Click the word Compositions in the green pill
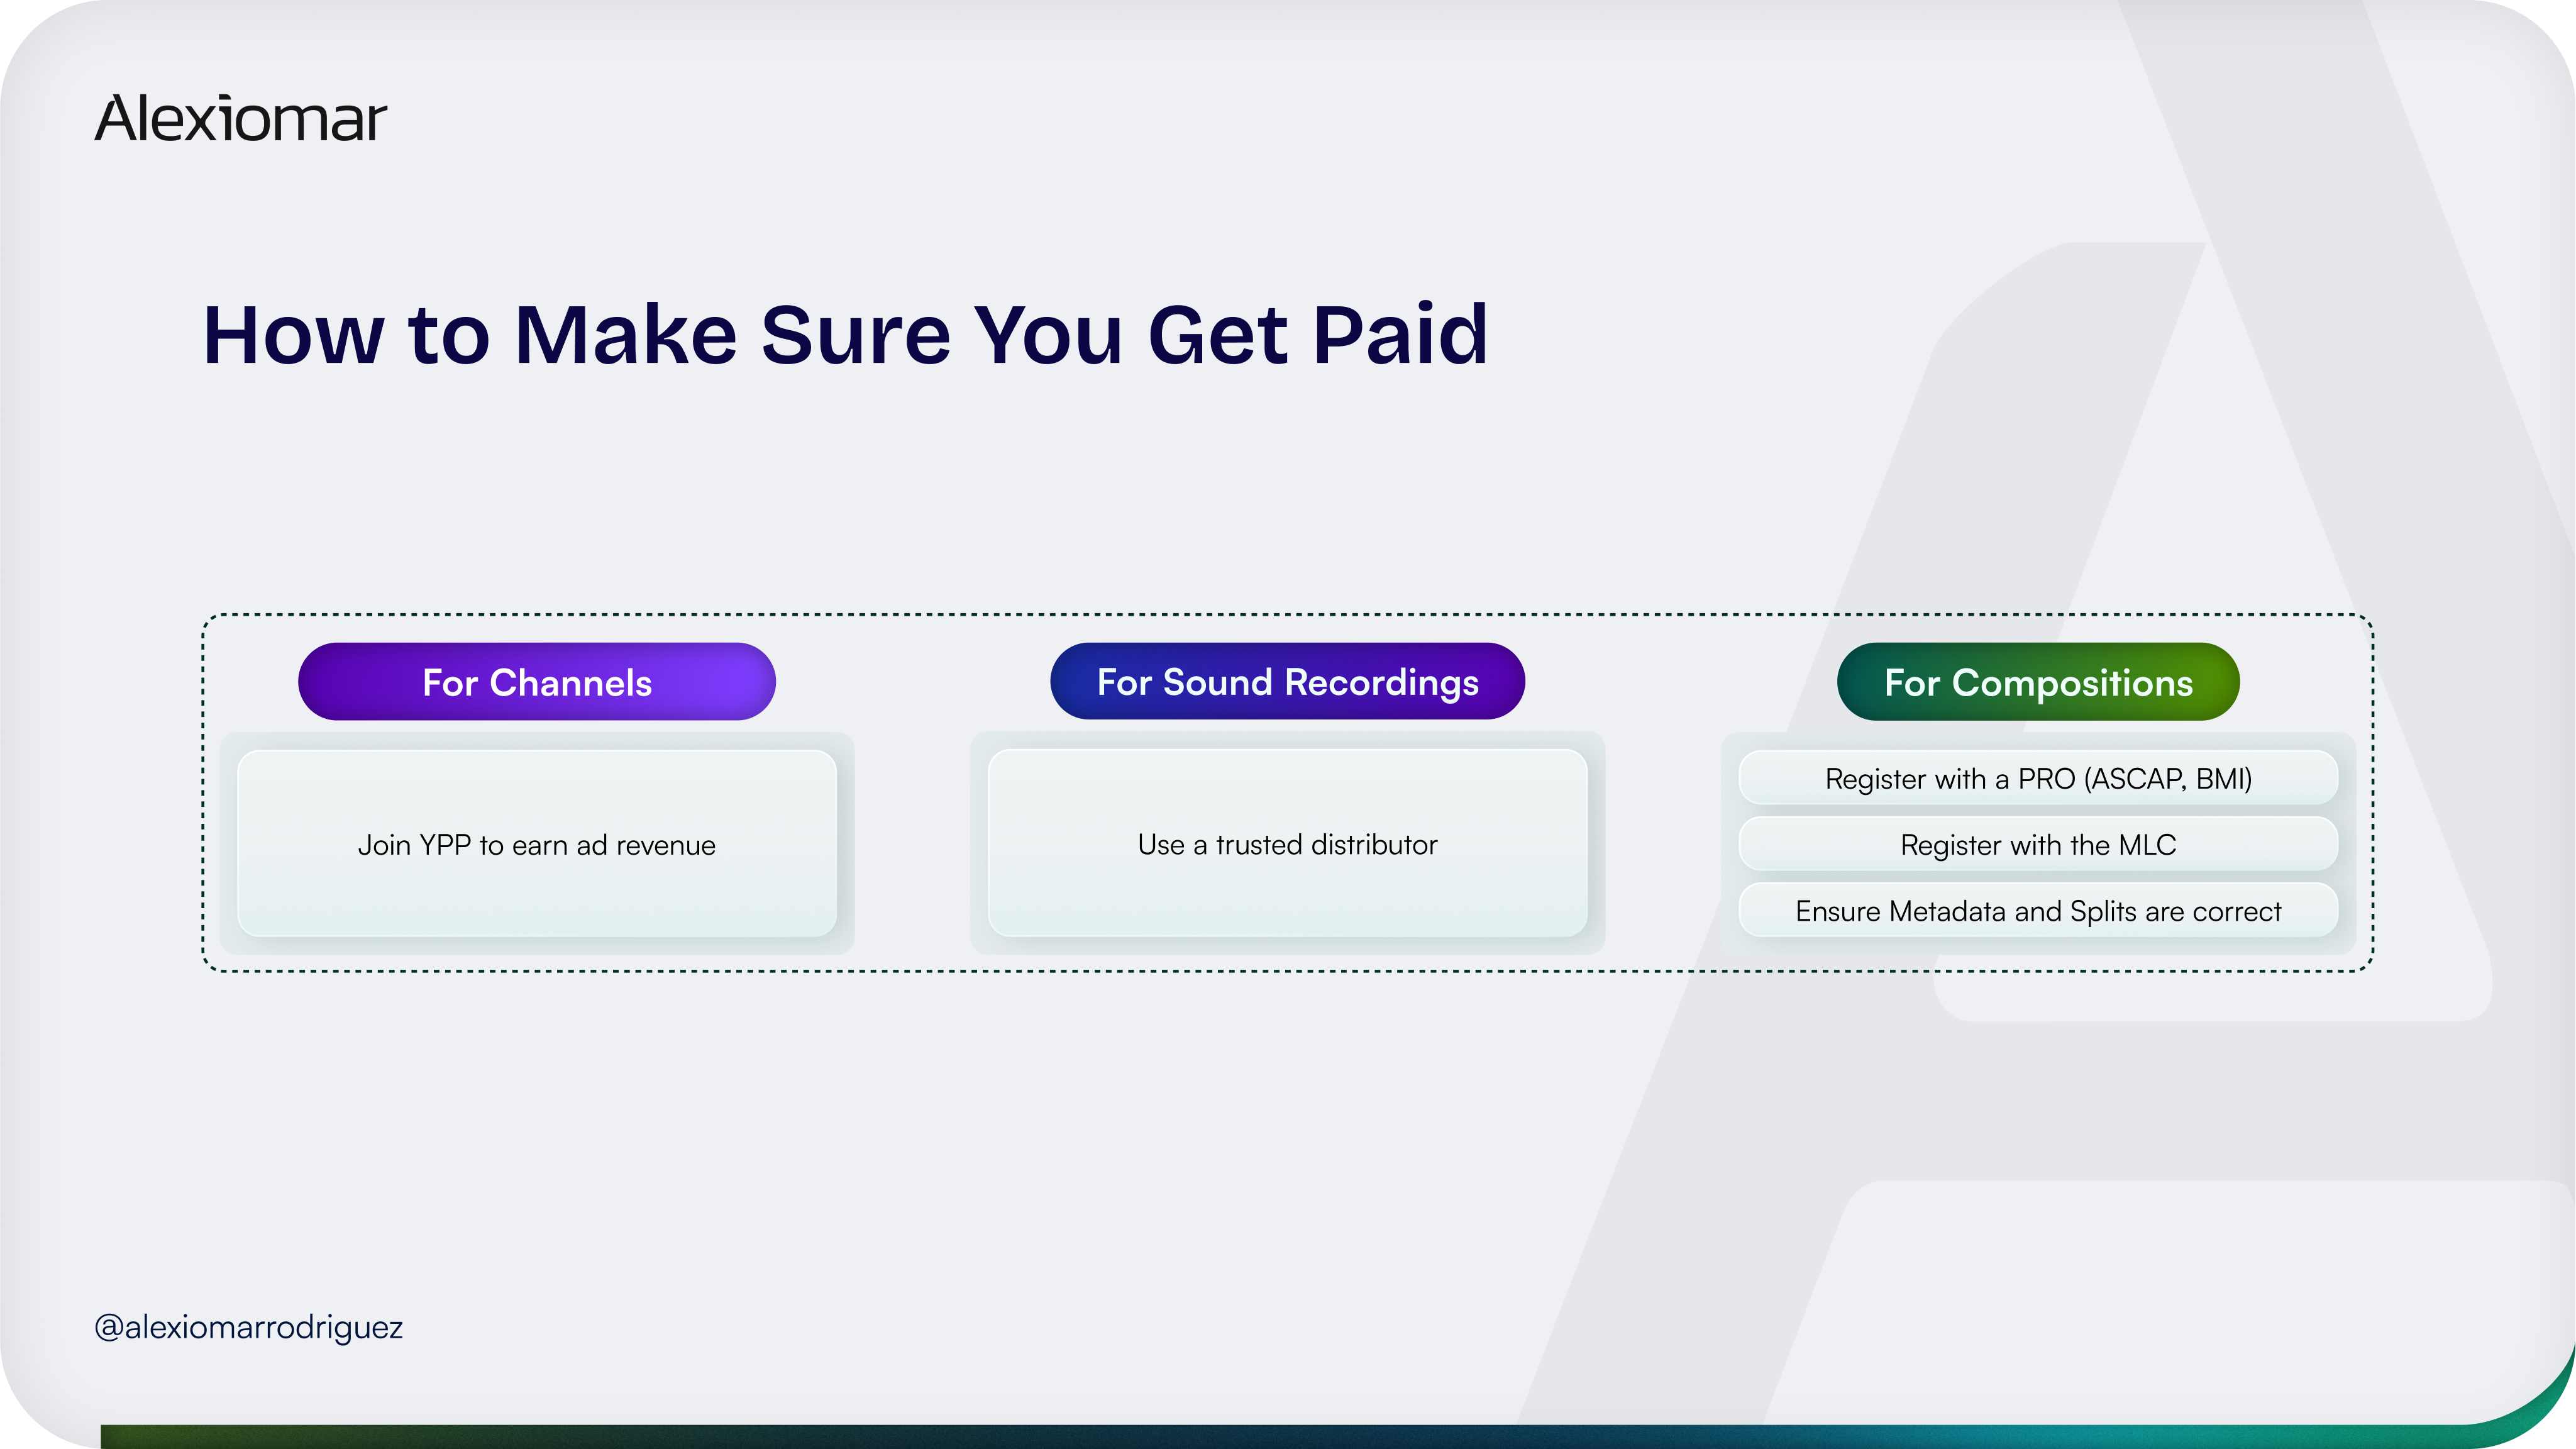Viewport: 2576px width, 1449px height. [2072, 682]
